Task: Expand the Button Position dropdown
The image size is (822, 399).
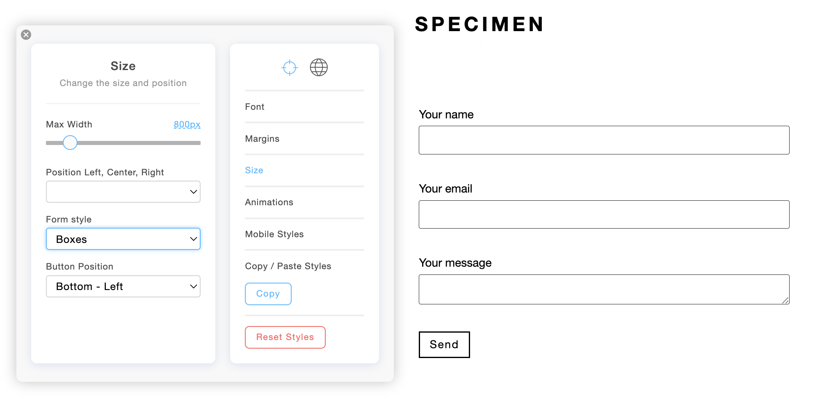Action: (x=123, y=286)
